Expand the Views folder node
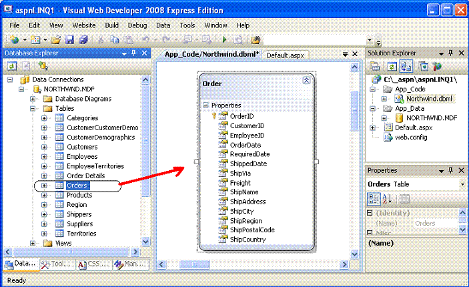The height and width of the screenshot is (287, 469). point(33,243)
